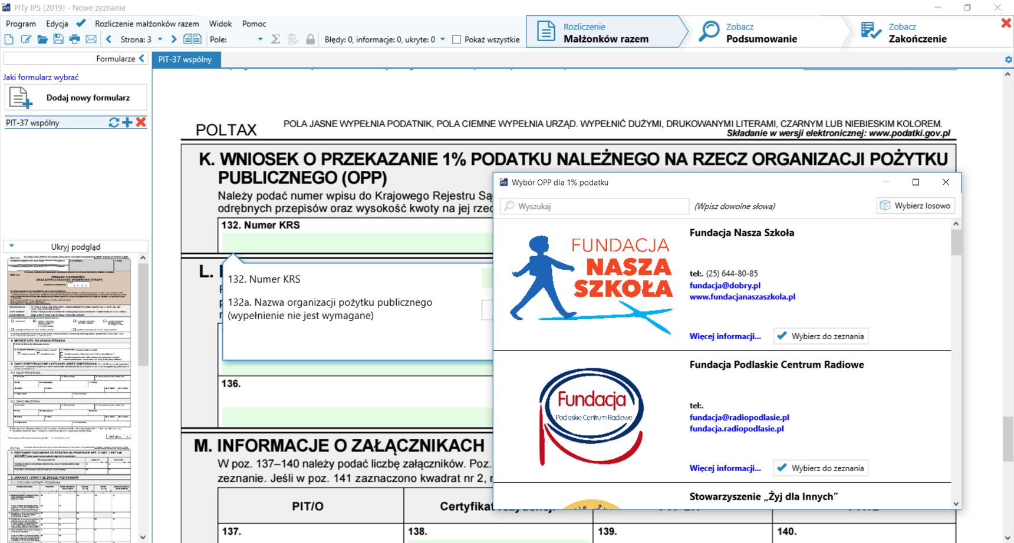The height and width of the screenshot is (543, 1014).
Task: Click main form vertical scrollbar thumb
Action: (x=1008, y=439)
